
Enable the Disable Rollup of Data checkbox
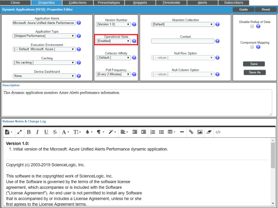[x=252, y=27]
